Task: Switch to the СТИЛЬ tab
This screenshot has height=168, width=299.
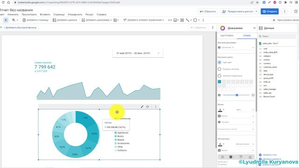Action: click(247, 35)
